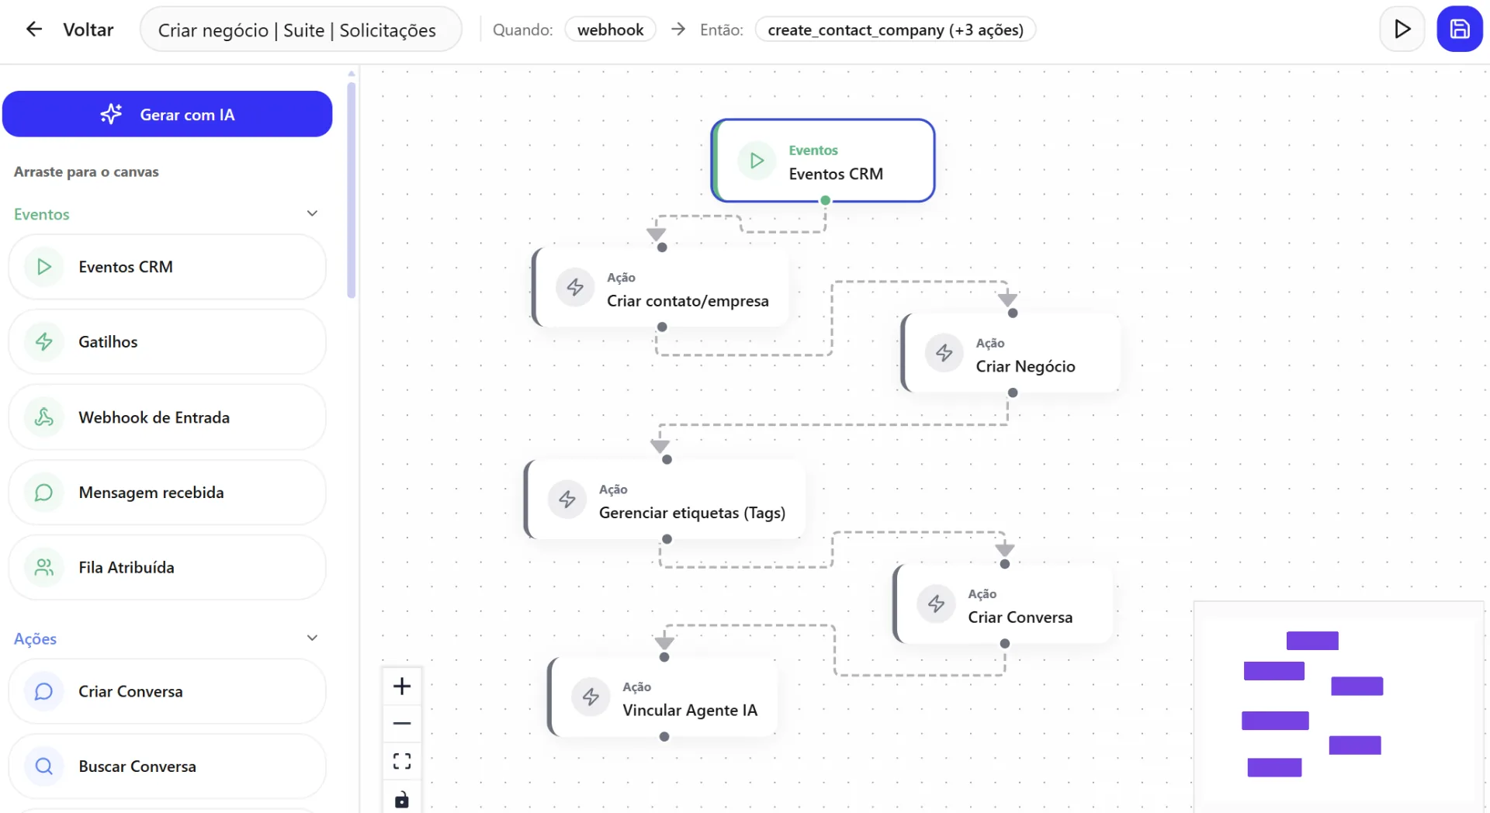Collapse the Eventos section chevron

pos(312,213)
